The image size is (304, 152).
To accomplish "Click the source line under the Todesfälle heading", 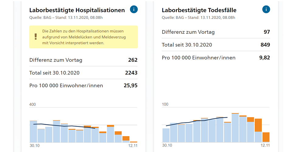I will coord(198,18).
